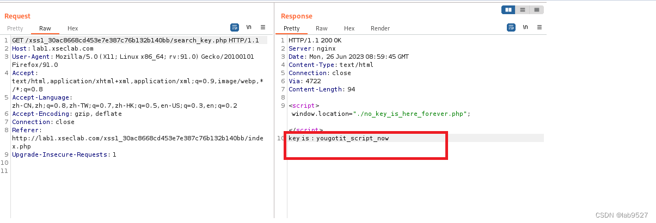This screenshot has width=656, height=223.
Task: Click the Upgrade-Insecure-Requests: 1 line
Action: point(64,154)
